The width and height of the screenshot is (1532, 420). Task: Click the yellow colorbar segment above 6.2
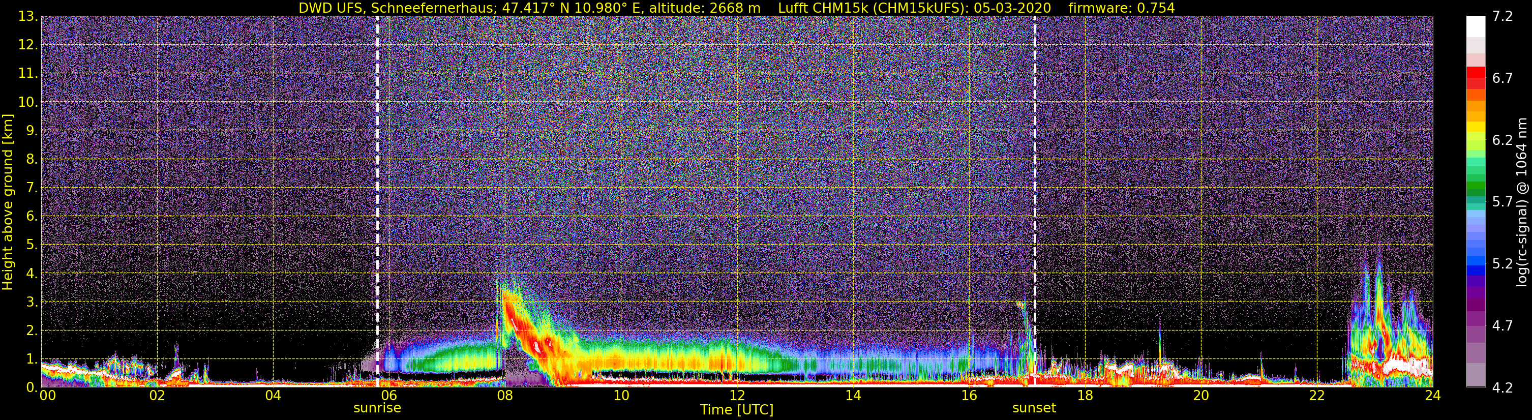pos(1476,127)
